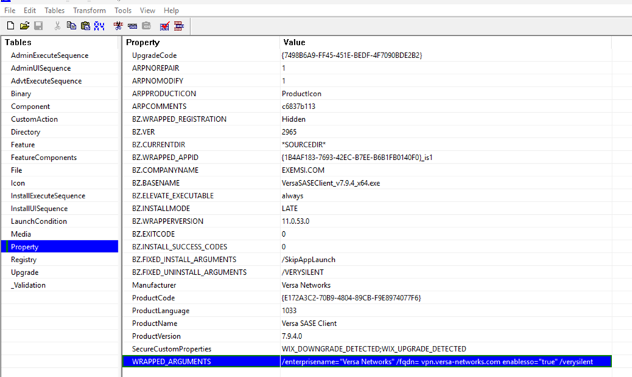The width and height of the screenshot is (632, 377).
Task: Click the WRAPPED_ARGUMENTS value cell
Action: [445, 361]
